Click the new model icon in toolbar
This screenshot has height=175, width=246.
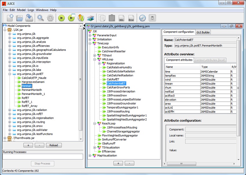point(10,18)
